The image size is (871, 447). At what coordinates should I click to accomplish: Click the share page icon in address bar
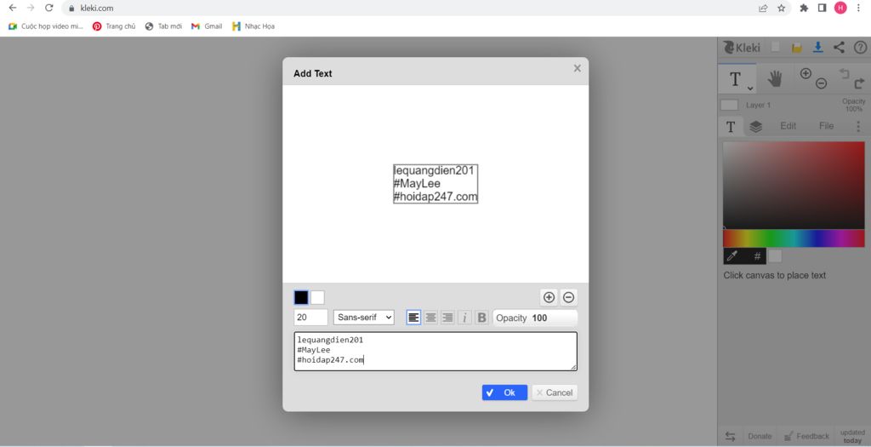(x=763, y=8)
